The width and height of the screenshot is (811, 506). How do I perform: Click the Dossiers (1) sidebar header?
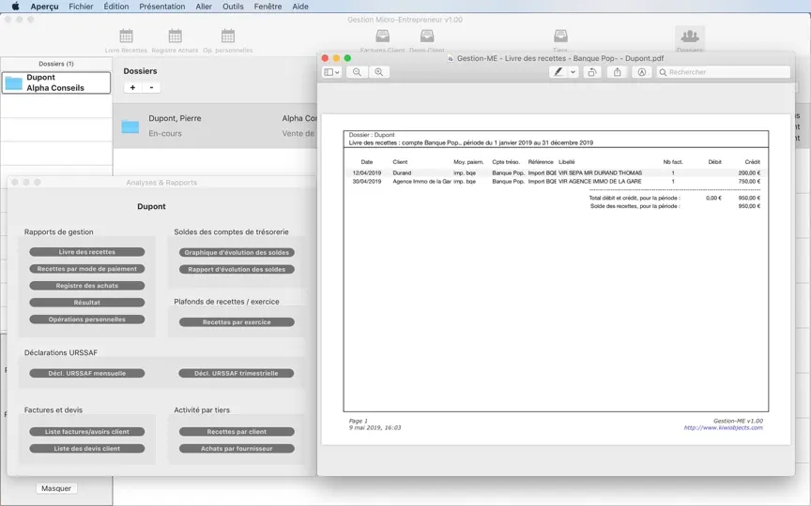click(x=56, y=64)
